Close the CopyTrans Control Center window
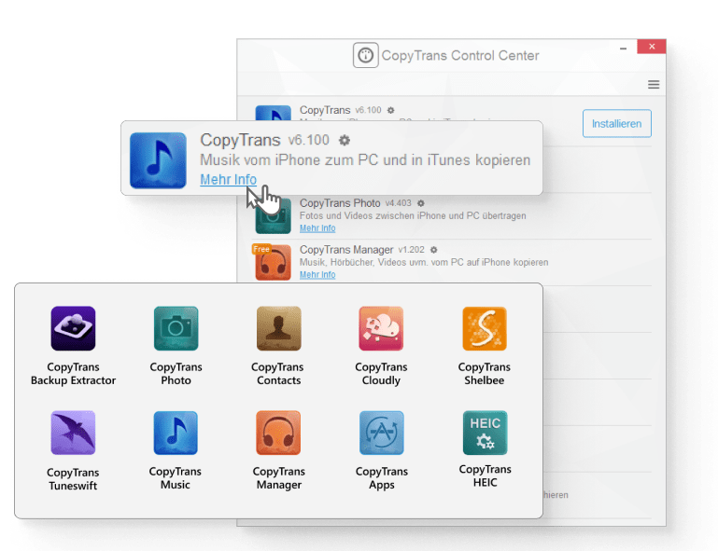This screenshot has width=718, height=551. pos(652,47)
